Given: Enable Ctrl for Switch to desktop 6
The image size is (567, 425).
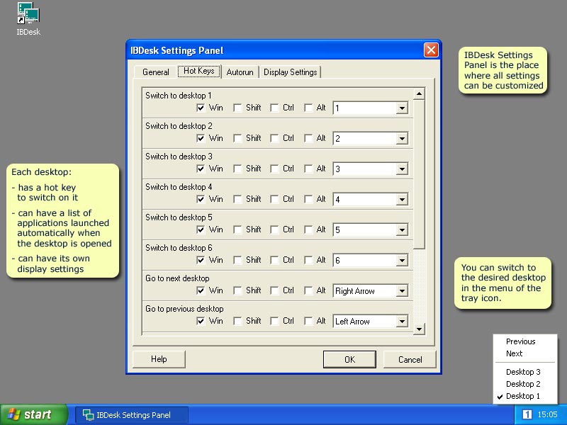Looking at the screenshot, I should pos(274,260).
